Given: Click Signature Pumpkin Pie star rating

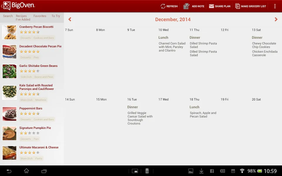Looking at the screenshot, I should [30, 133].
